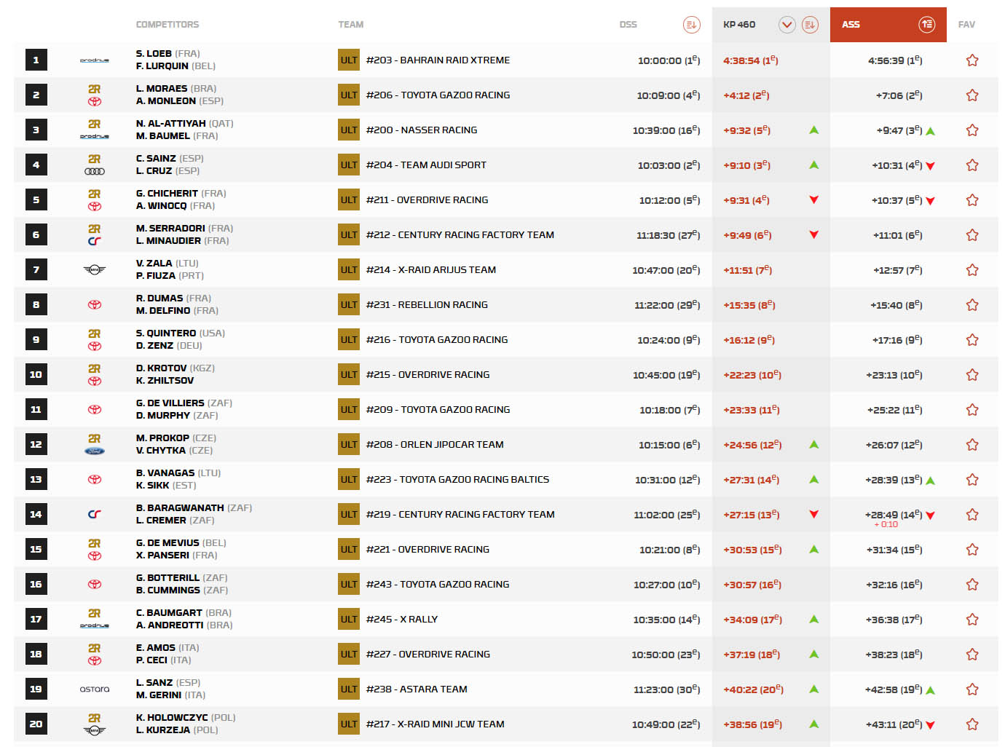The width and height of the screenshot is (1005, 747).
Task: Toggle ASS column sort order
Action: click(926, 25)
